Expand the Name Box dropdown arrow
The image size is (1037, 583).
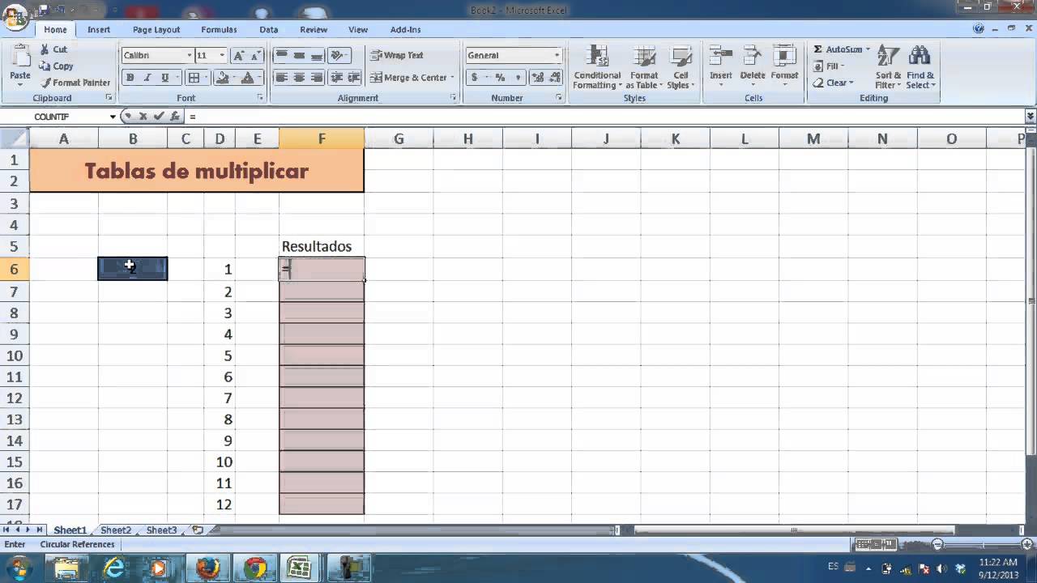(113, 117)
